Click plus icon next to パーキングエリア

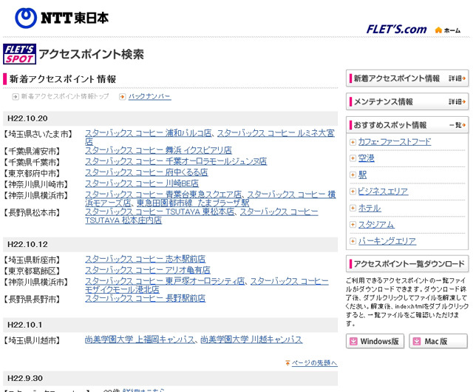tap(353, 241)
